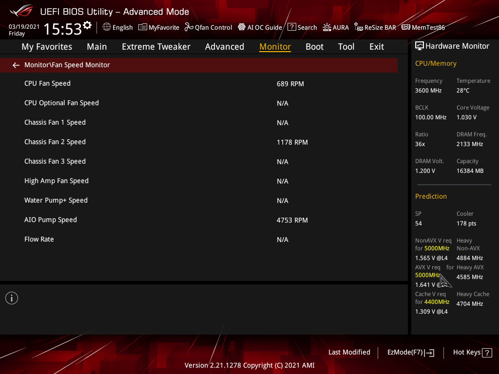499x374 pixels.
Task: Launch the AI OC Guide icon
Action: [x=242, y=27]
